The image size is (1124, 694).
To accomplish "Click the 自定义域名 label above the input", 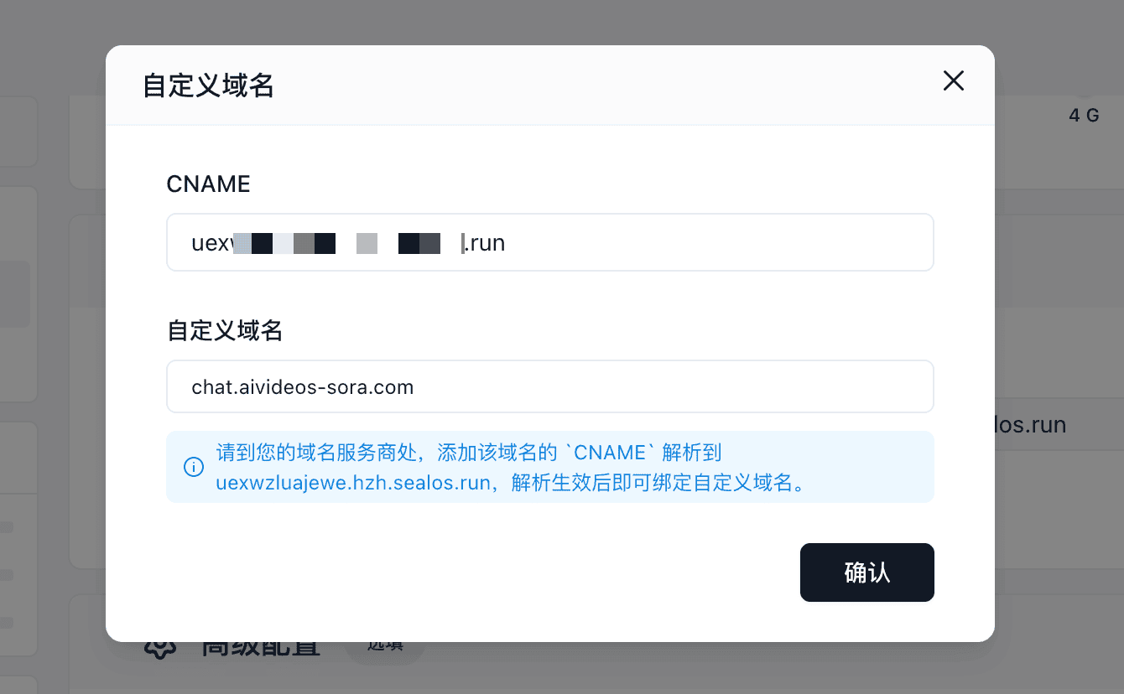I will click(x=224, y=331).
